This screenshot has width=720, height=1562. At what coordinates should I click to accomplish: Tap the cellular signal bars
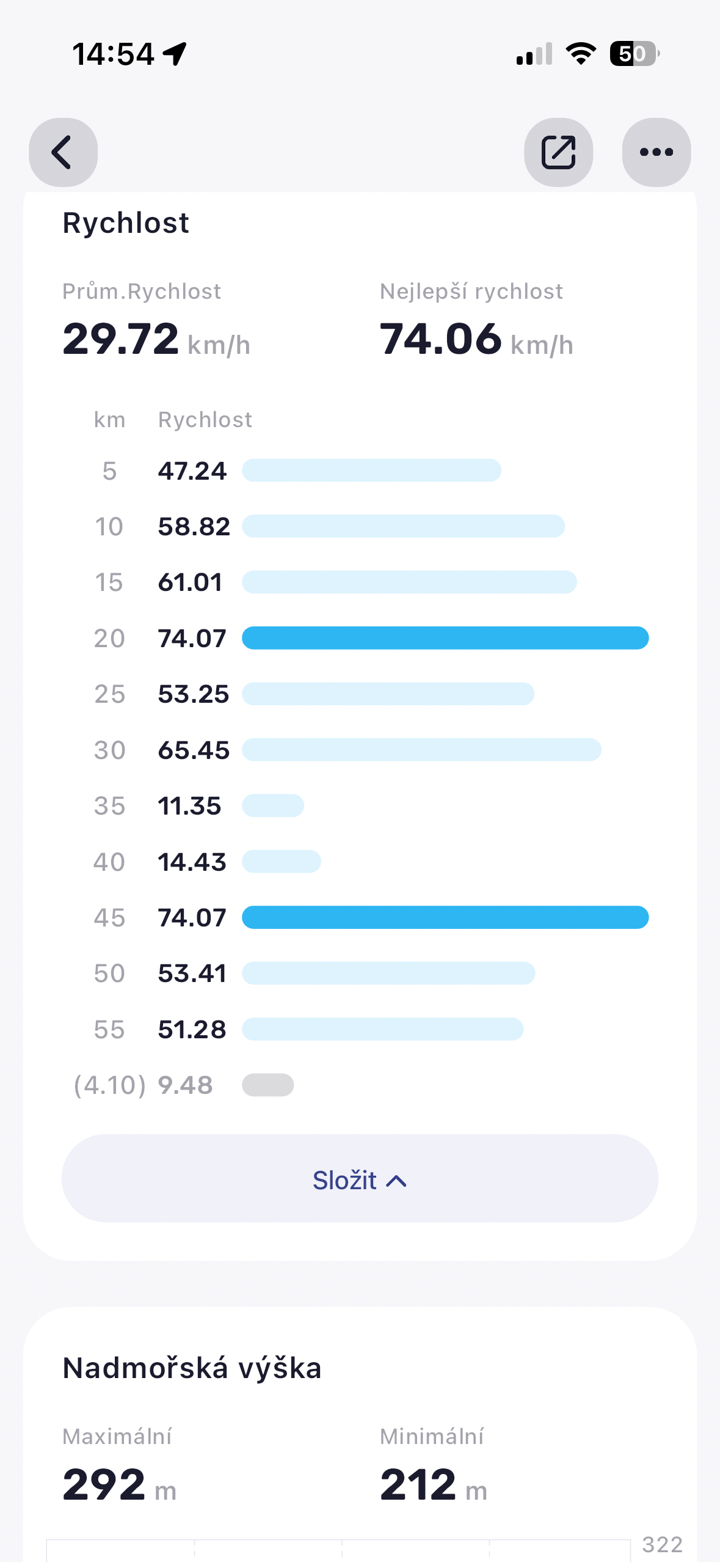pyautogui.click(x=534, y=54)
